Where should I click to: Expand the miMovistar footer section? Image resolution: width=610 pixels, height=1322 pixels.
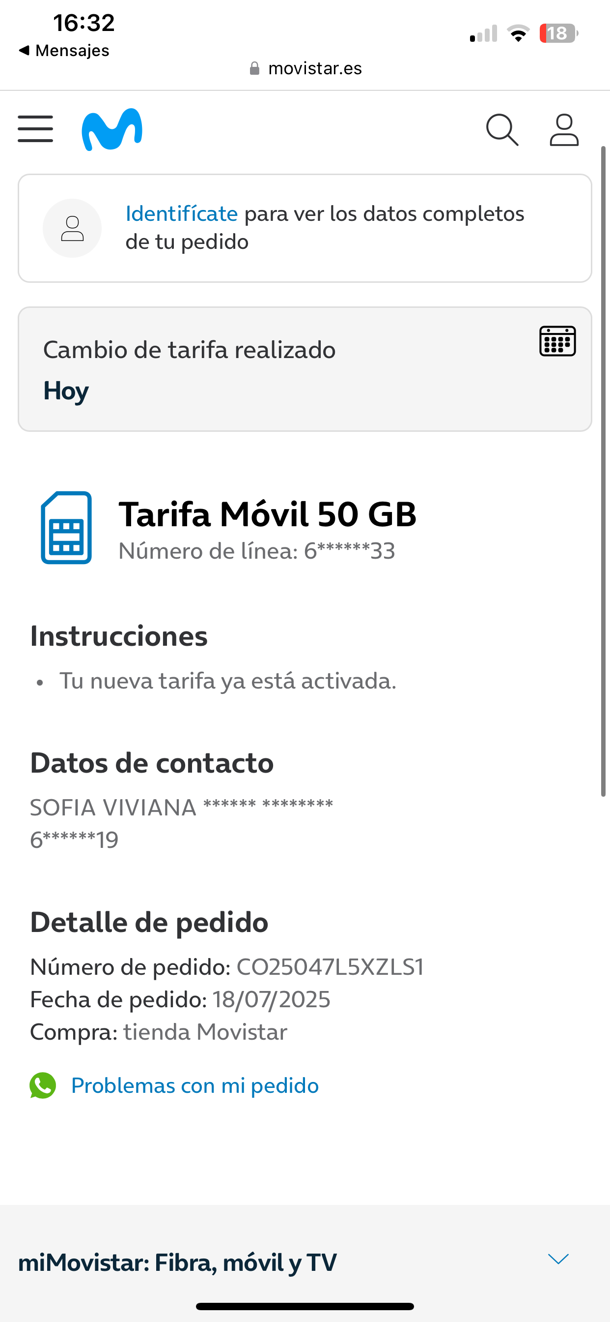point(558,1259)
